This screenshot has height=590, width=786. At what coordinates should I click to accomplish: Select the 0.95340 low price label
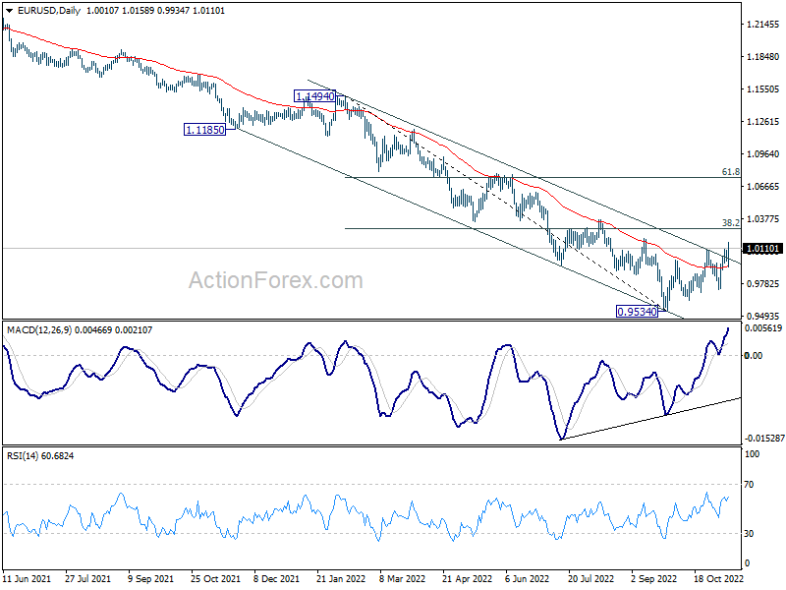point(637,312)
